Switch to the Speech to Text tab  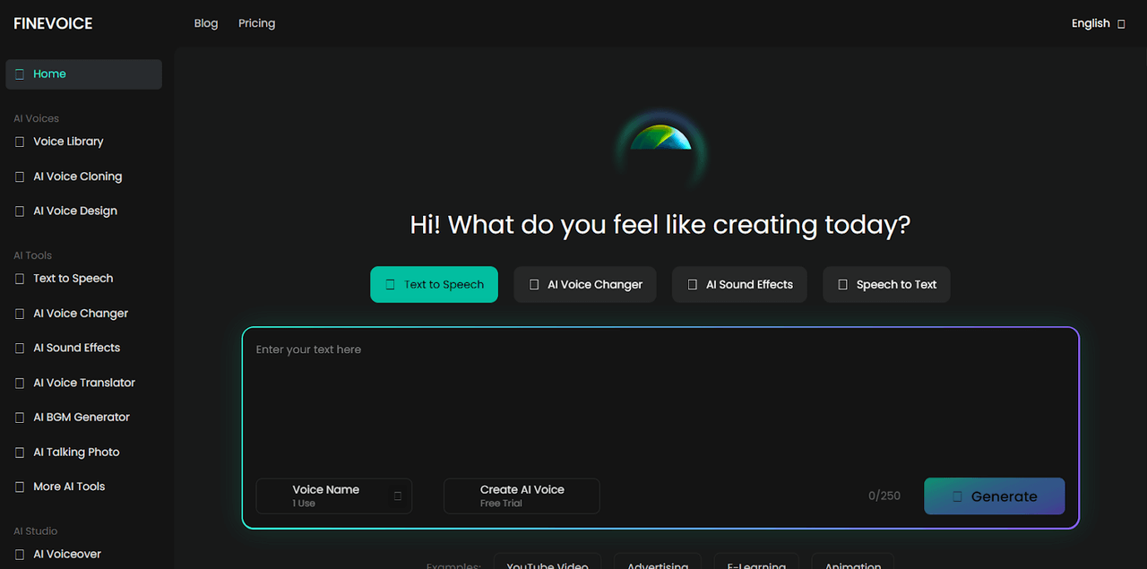886,284
